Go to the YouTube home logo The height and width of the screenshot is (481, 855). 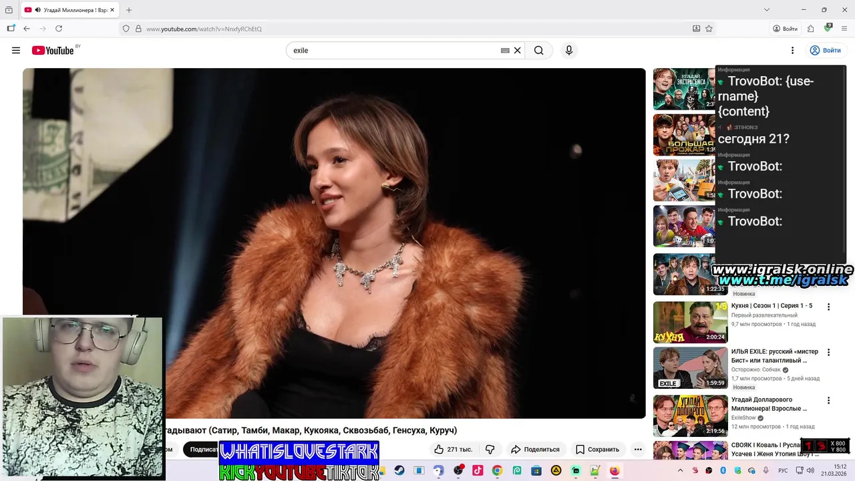(x=53, y=50)
